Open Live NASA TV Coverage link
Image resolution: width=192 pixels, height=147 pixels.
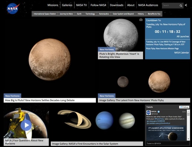point(166,43)
